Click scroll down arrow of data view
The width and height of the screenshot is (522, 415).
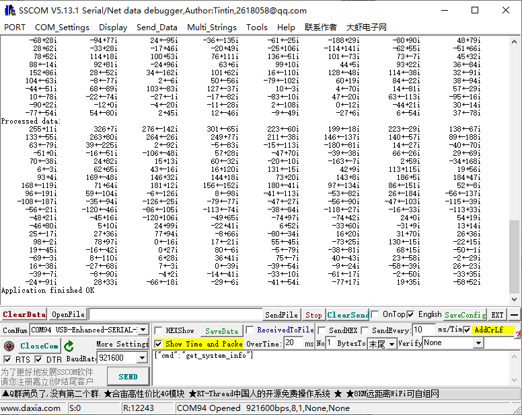(x=515, y=299)
